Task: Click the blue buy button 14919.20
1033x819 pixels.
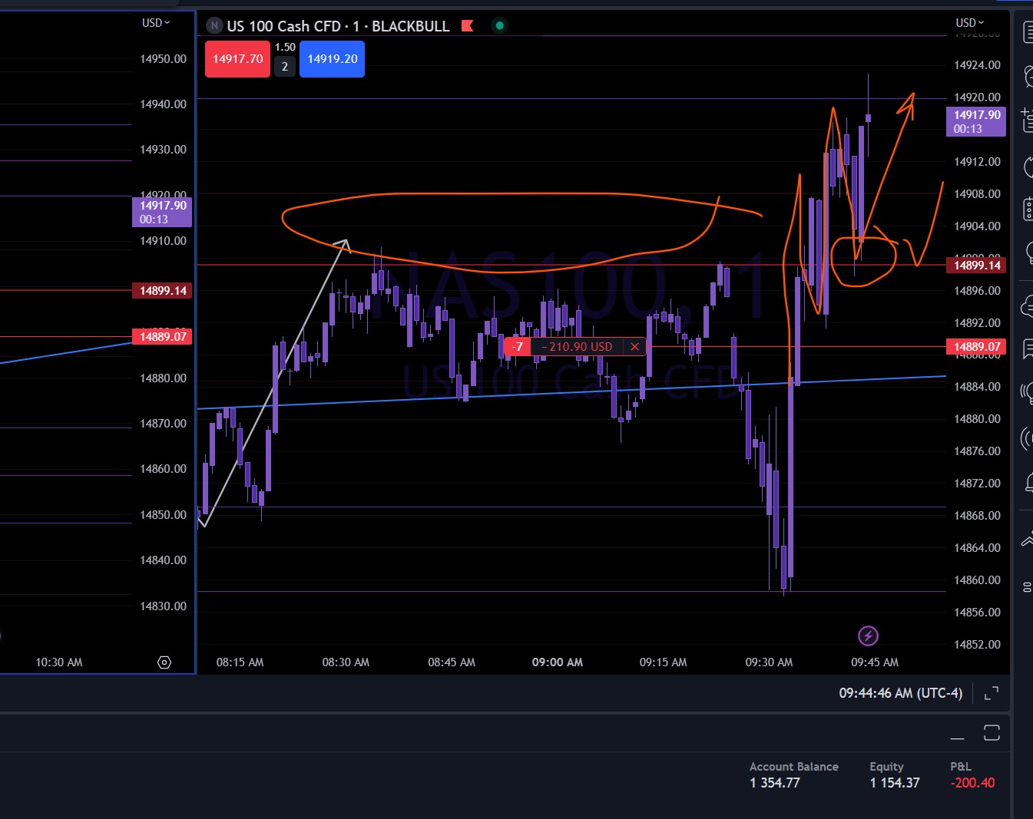Action: click(x=332, y=59)
